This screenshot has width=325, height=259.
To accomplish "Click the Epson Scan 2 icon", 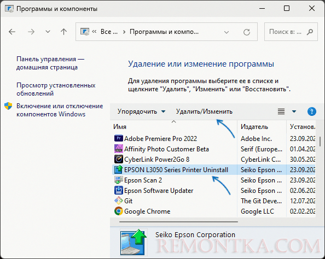I will click(x=119, y=180).
